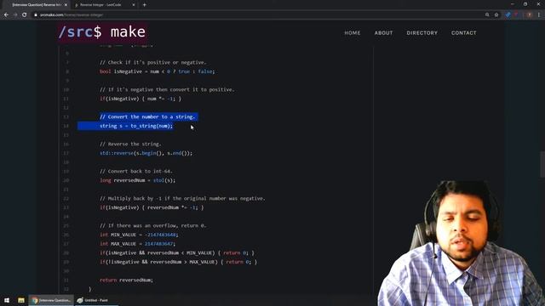The width and height of the screenshot is (545, 306).
Task: Click the '// If there was an overflow' comment
Action: (x=153, y=226)
